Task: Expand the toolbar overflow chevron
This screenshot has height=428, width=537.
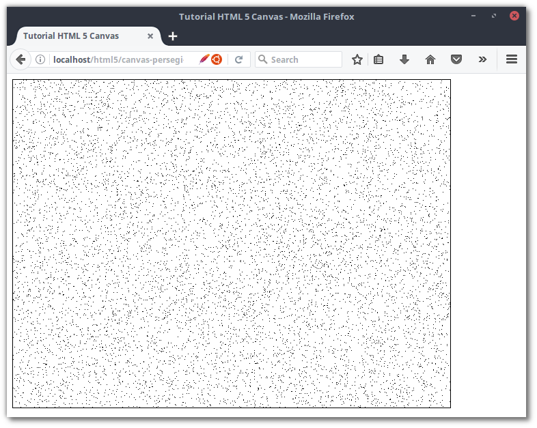Action: click(x=482, y=59)
